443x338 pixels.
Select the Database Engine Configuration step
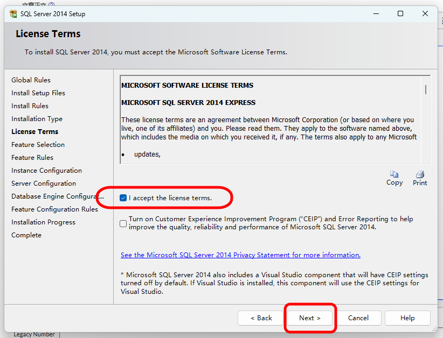click(58, 196)
